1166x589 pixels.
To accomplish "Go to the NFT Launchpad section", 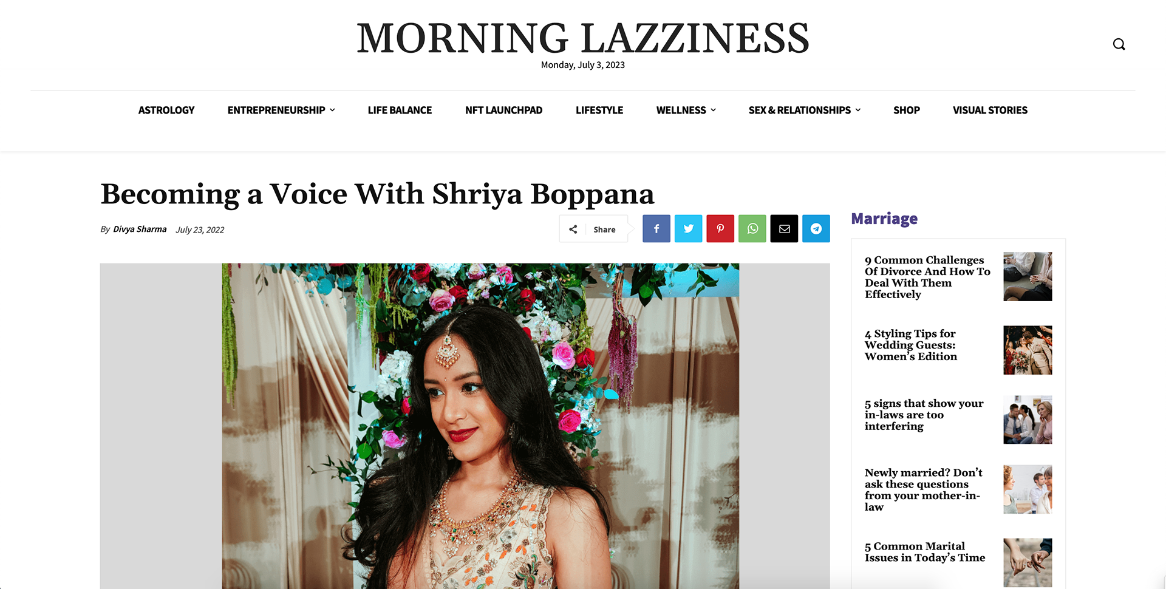I will pyautogui.click(x=503, y=110).
